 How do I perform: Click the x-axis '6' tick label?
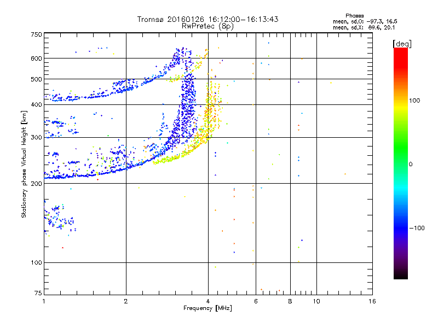click(256, 301)
